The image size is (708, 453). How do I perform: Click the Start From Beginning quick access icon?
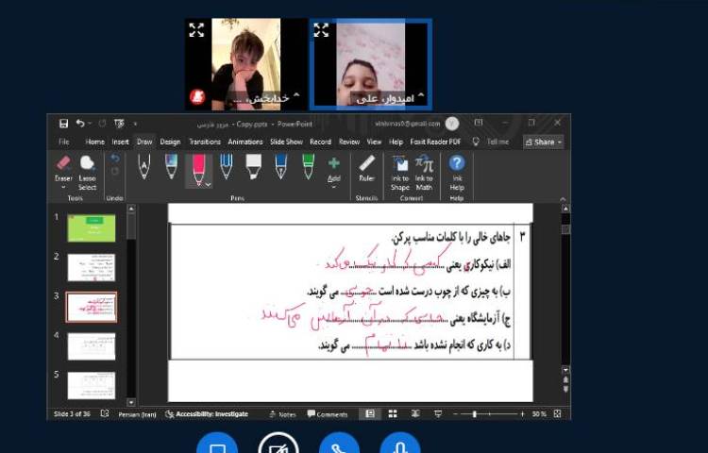pos(119,124)
